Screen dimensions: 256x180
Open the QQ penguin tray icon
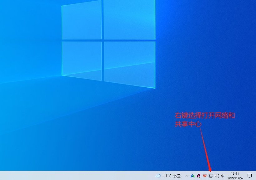point(199,176)
